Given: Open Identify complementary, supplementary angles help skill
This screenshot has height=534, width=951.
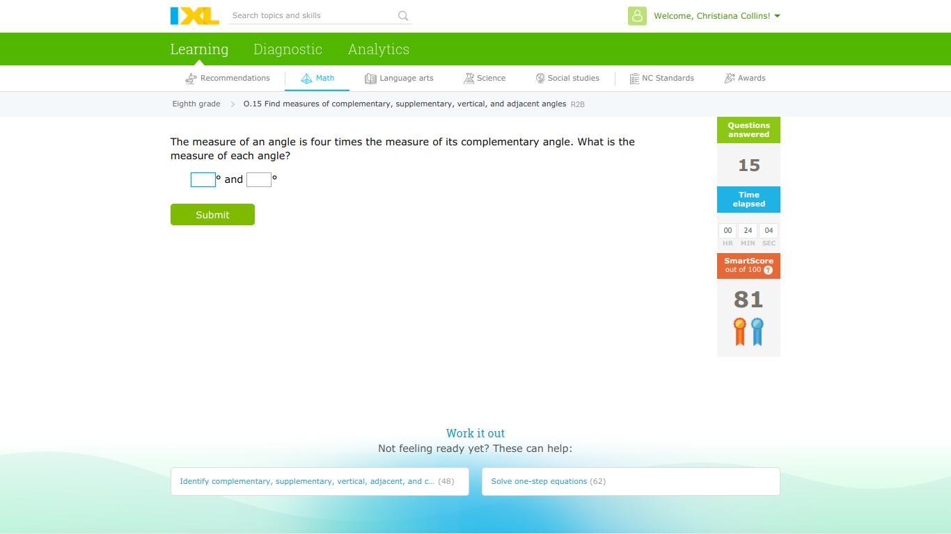Looking at the screenshot, I should (x=320, y=481).
